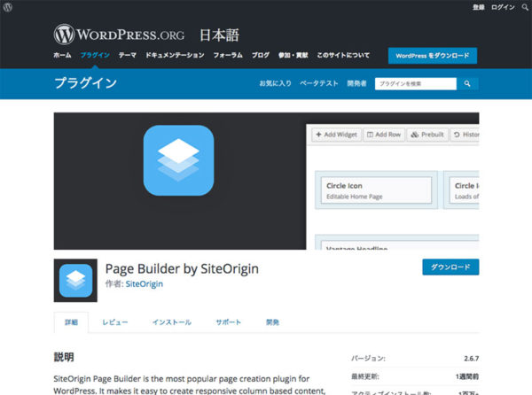This screenshot has height=395, width=532.
Task: Open the フォーラム menu item
Action: point(228,55)
